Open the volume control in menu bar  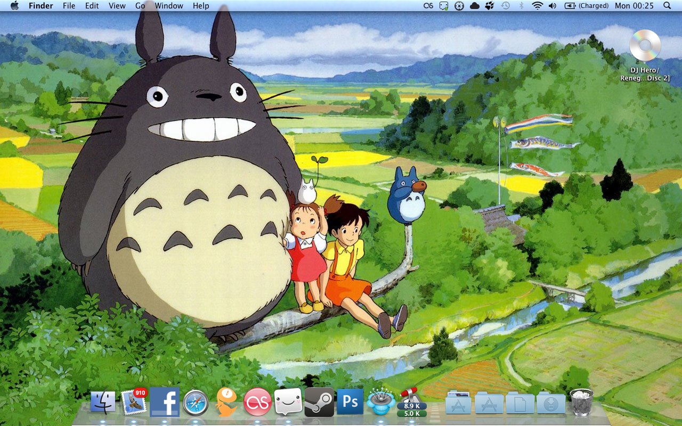[x=552, y=6]
